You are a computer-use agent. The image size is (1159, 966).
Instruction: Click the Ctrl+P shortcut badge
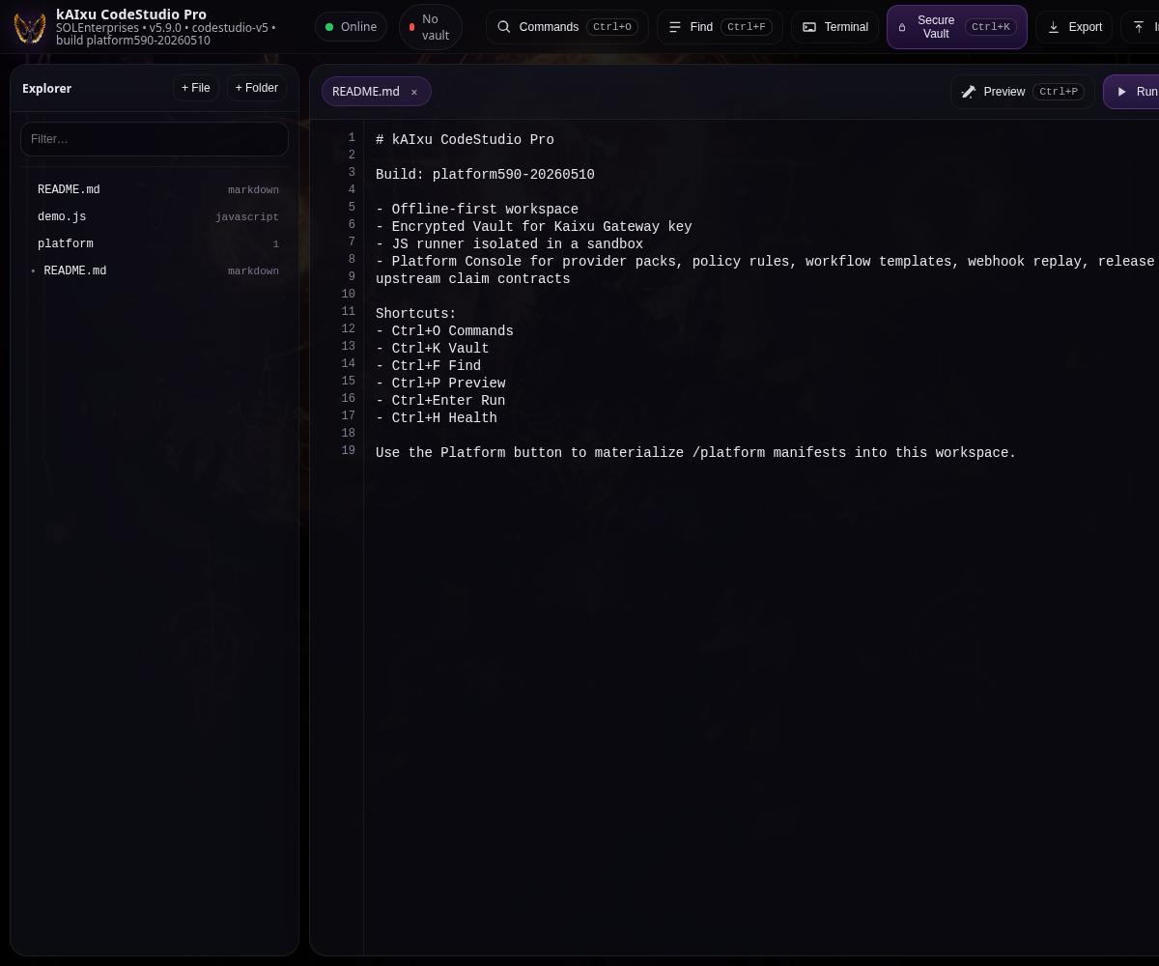[1059, 92]
